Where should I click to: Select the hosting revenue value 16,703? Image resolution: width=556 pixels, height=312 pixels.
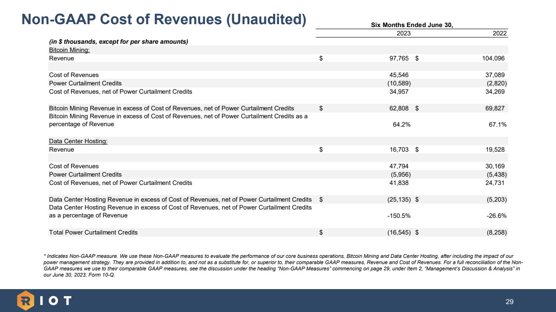(399, 150)
